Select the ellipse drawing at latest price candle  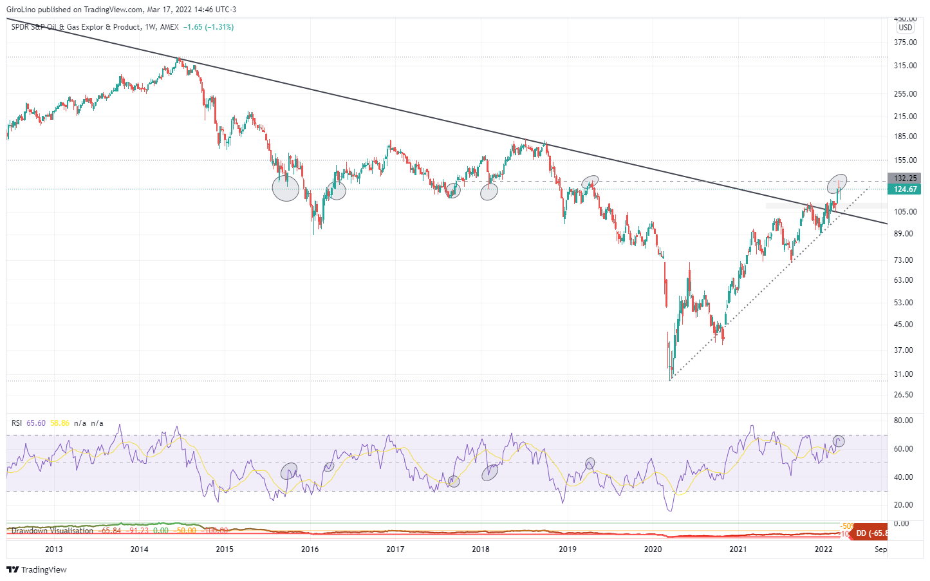(x=837, y=184)
